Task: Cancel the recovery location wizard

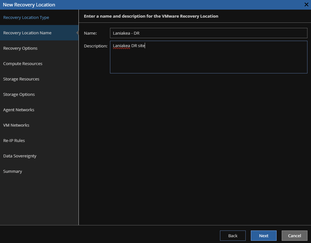Action: pyautogui.click(x=295, y=236)
